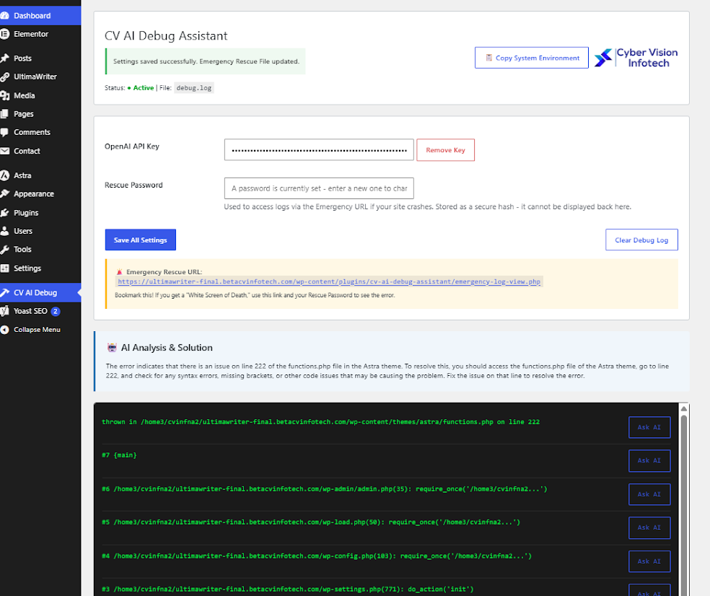The height and width of the screenshot is (596, 710).
Task: Open the Emergency Rescue URL link
Action: point(329,281)
